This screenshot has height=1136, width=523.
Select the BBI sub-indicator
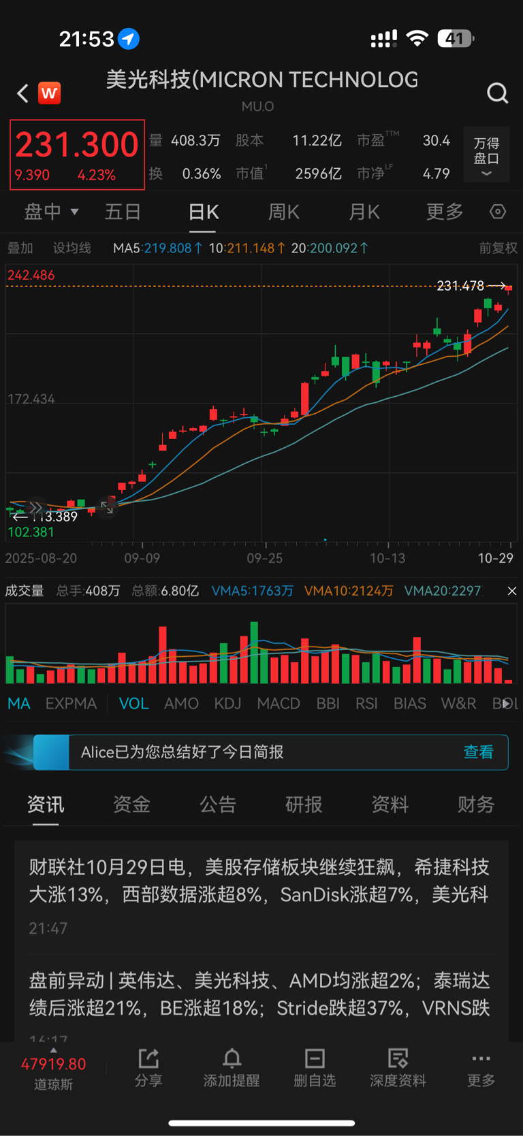(328, 704)
